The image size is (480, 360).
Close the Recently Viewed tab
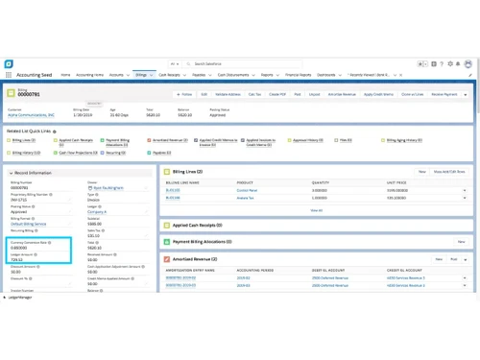pyautogui.click(x=400, y=75)
